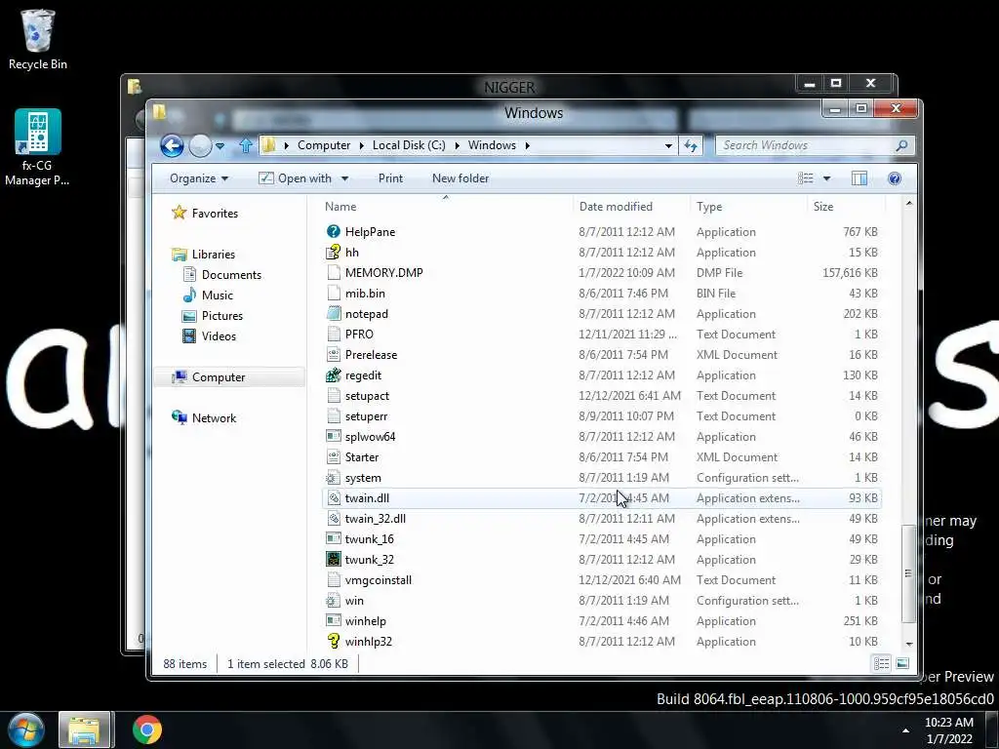Select splwow64 application icon
This screenshot has width=999, height=749.
[x=334, y=436]
